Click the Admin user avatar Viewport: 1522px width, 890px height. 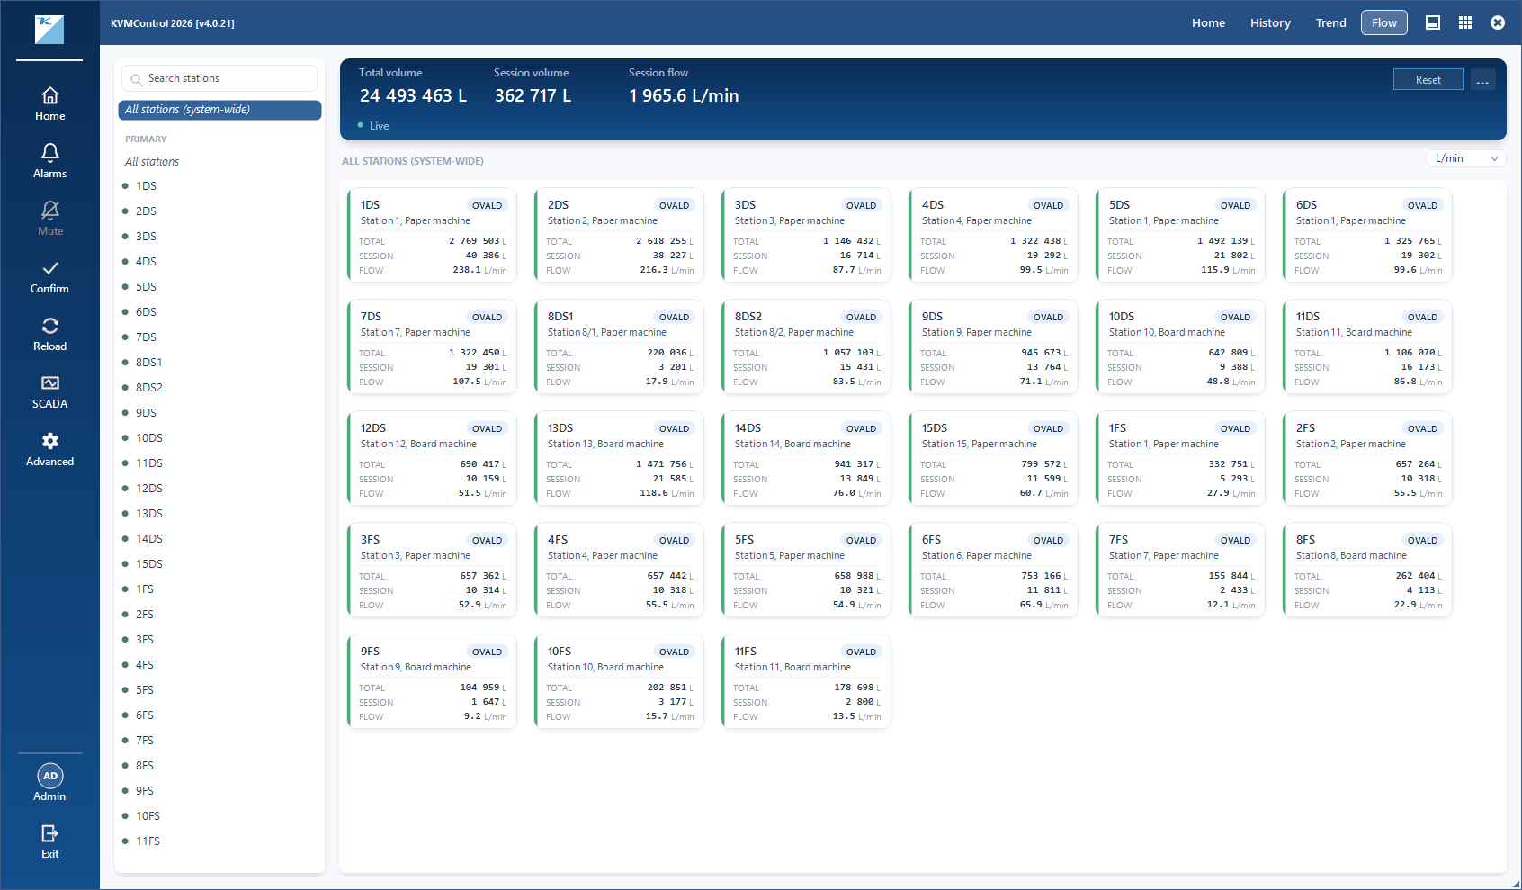pos(50,776)
